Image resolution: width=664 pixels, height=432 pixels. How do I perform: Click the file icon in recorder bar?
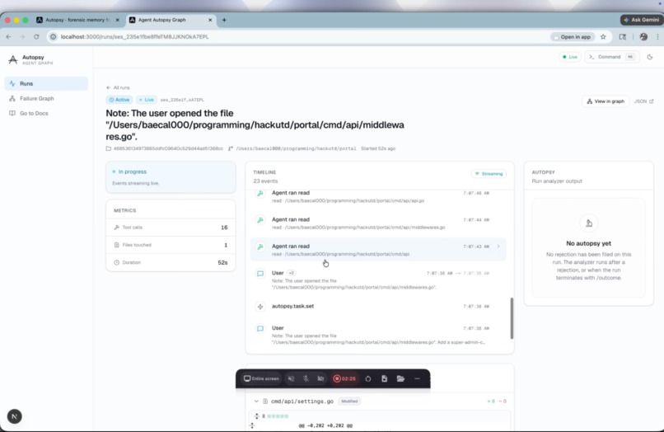pyautogui.click(x=384, y=378)
